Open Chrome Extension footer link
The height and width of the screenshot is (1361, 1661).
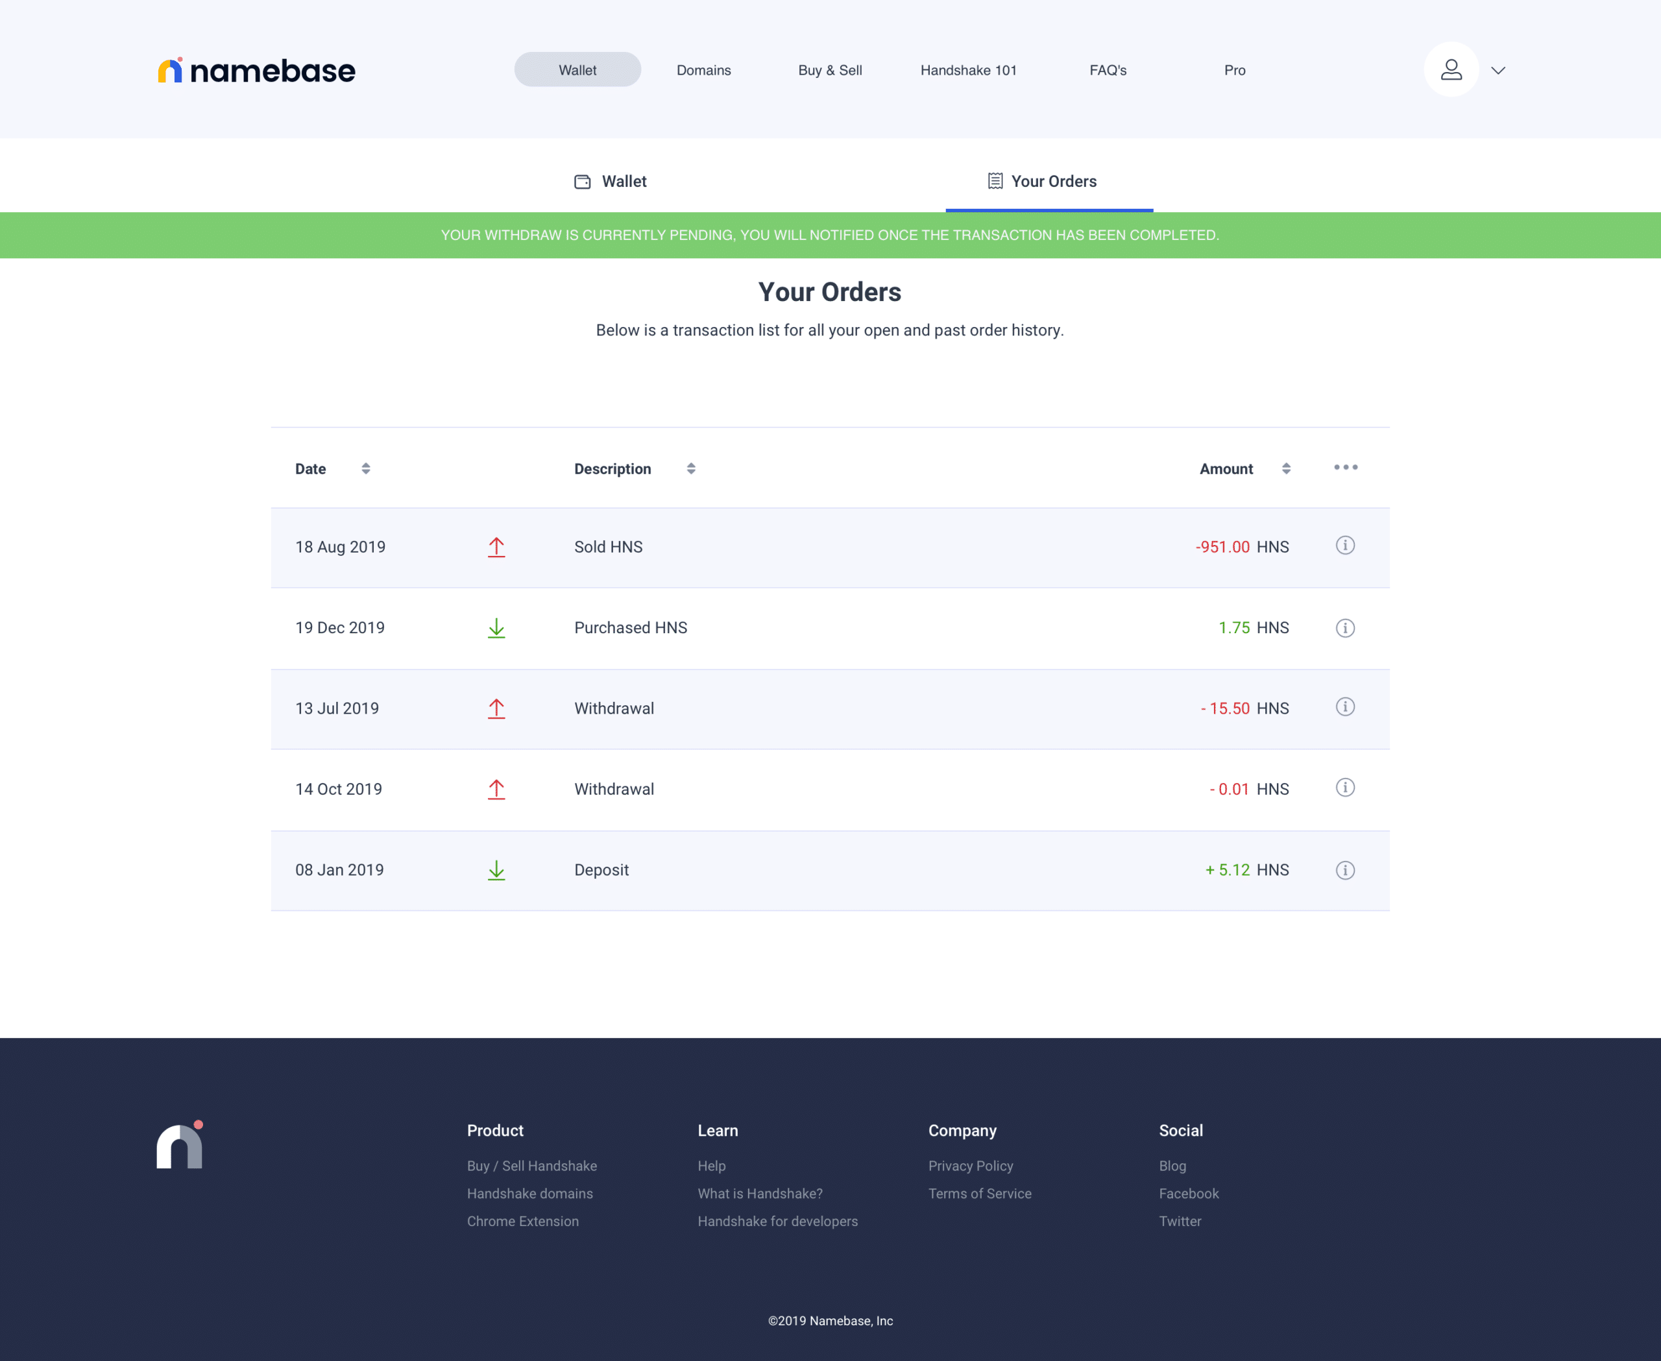[522, 1222]
